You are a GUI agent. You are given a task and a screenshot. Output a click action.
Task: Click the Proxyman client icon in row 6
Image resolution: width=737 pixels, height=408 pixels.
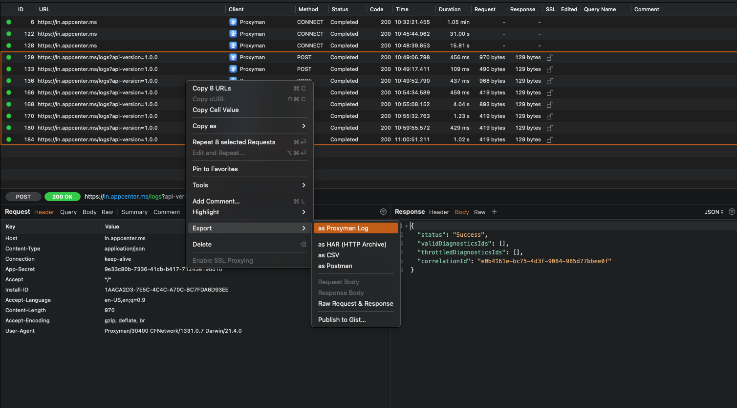coord(233,22)
